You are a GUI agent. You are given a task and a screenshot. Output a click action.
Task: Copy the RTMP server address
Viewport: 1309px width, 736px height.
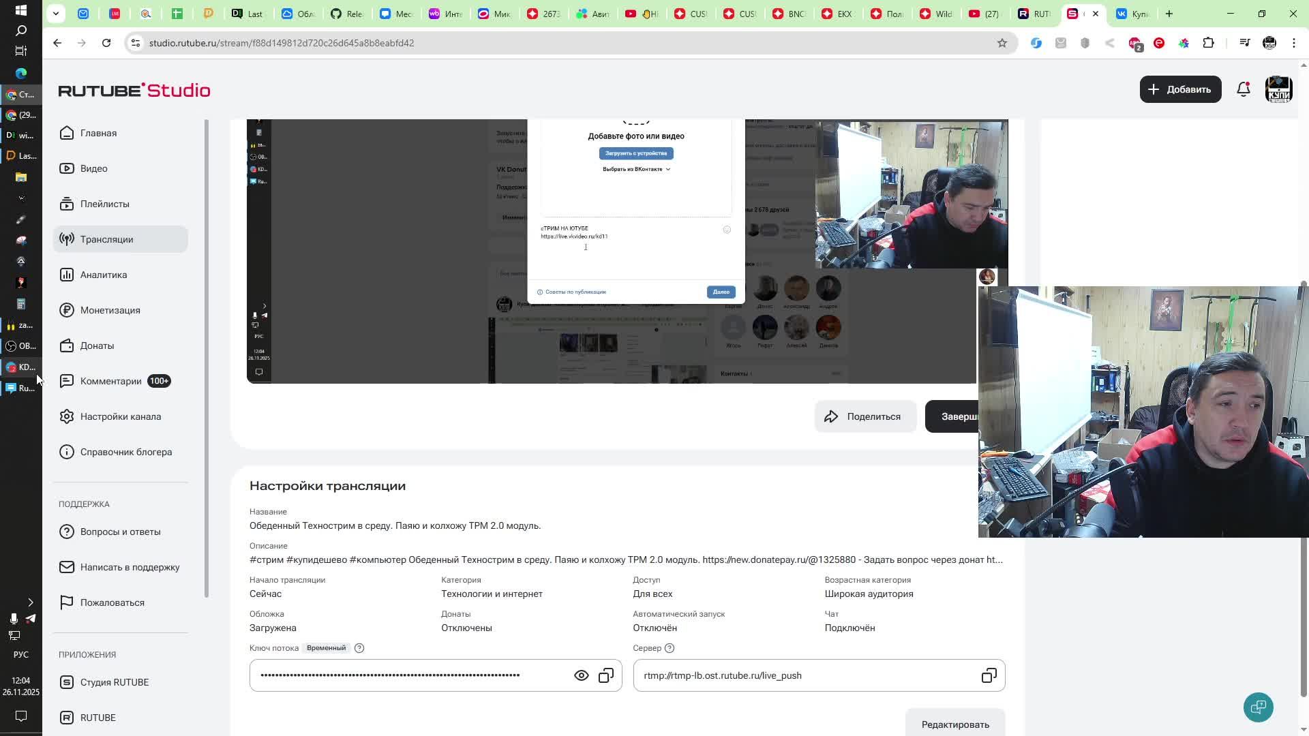(x=989, y=675)
